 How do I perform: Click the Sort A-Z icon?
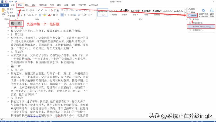90,10
